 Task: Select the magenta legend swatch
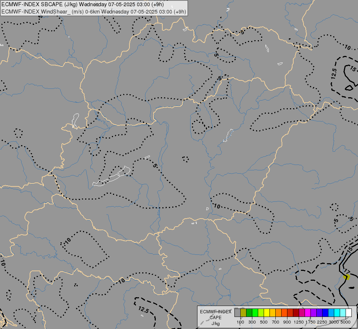coord(308,313)
